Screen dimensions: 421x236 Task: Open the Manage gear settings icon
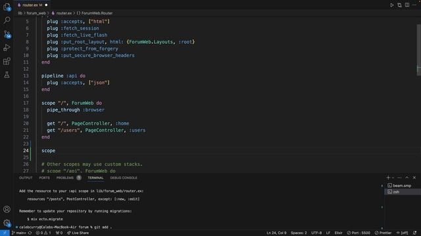coord(7,223)
